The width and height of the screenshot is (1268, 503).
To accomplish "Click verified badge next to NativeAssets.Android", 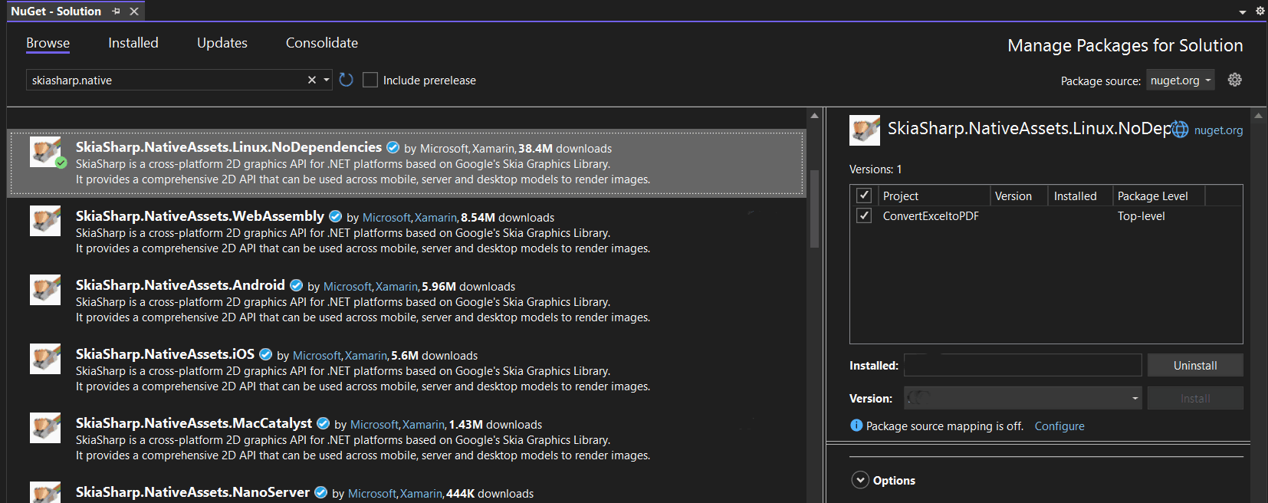I will (x=296, y=285).
